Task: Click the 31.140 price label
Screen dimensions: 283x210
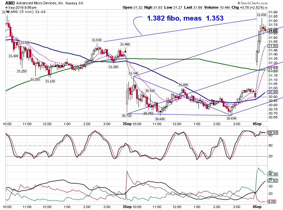Action: (133, 73)
